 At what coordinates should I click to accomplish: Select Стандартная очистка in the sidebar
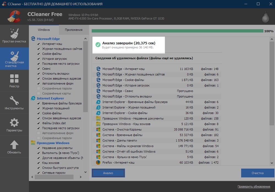[x=14, y=59]
